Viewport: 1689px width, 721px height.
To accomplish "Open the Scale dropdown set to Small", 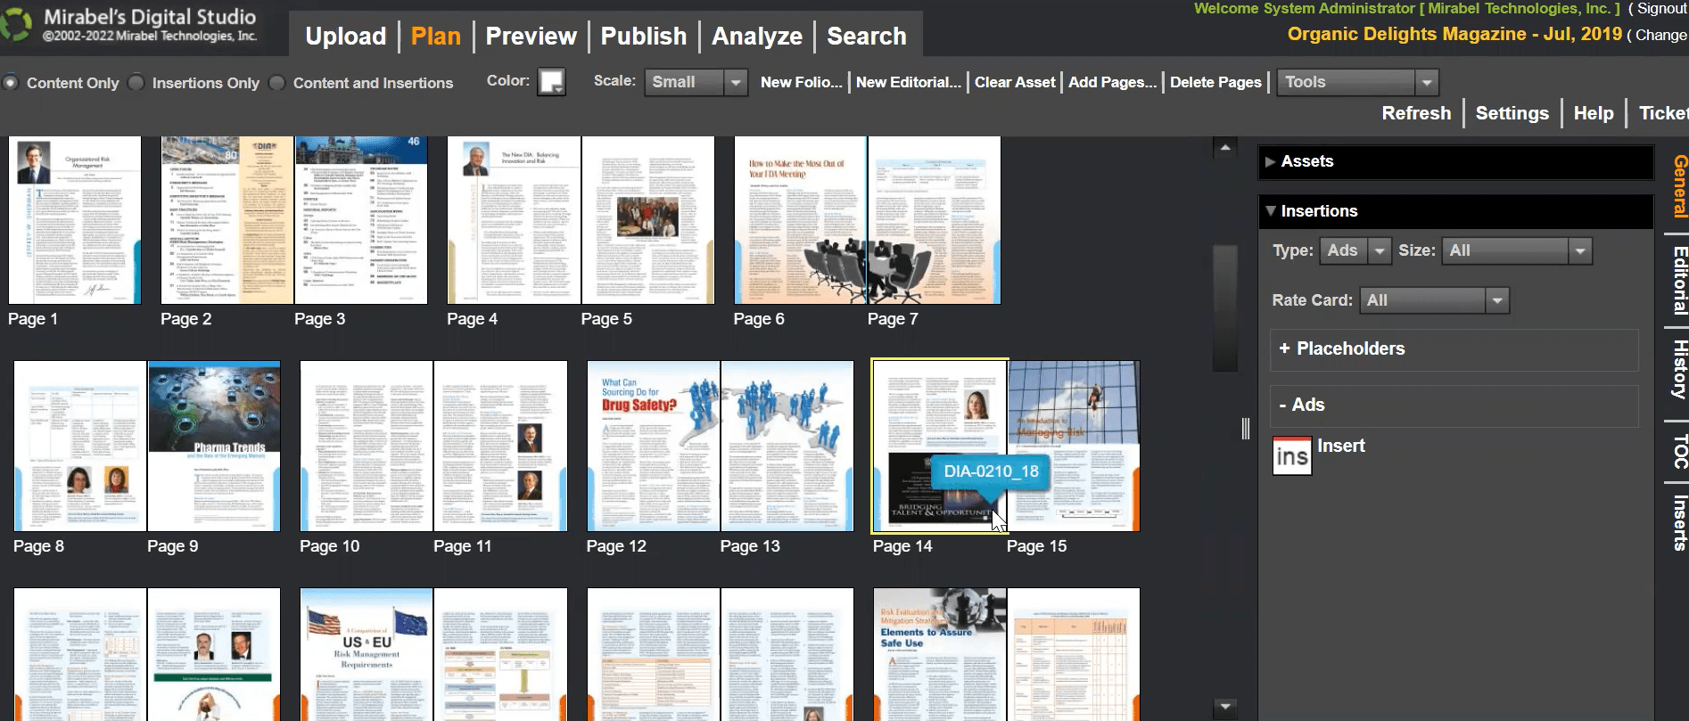I will coord(696,82).
